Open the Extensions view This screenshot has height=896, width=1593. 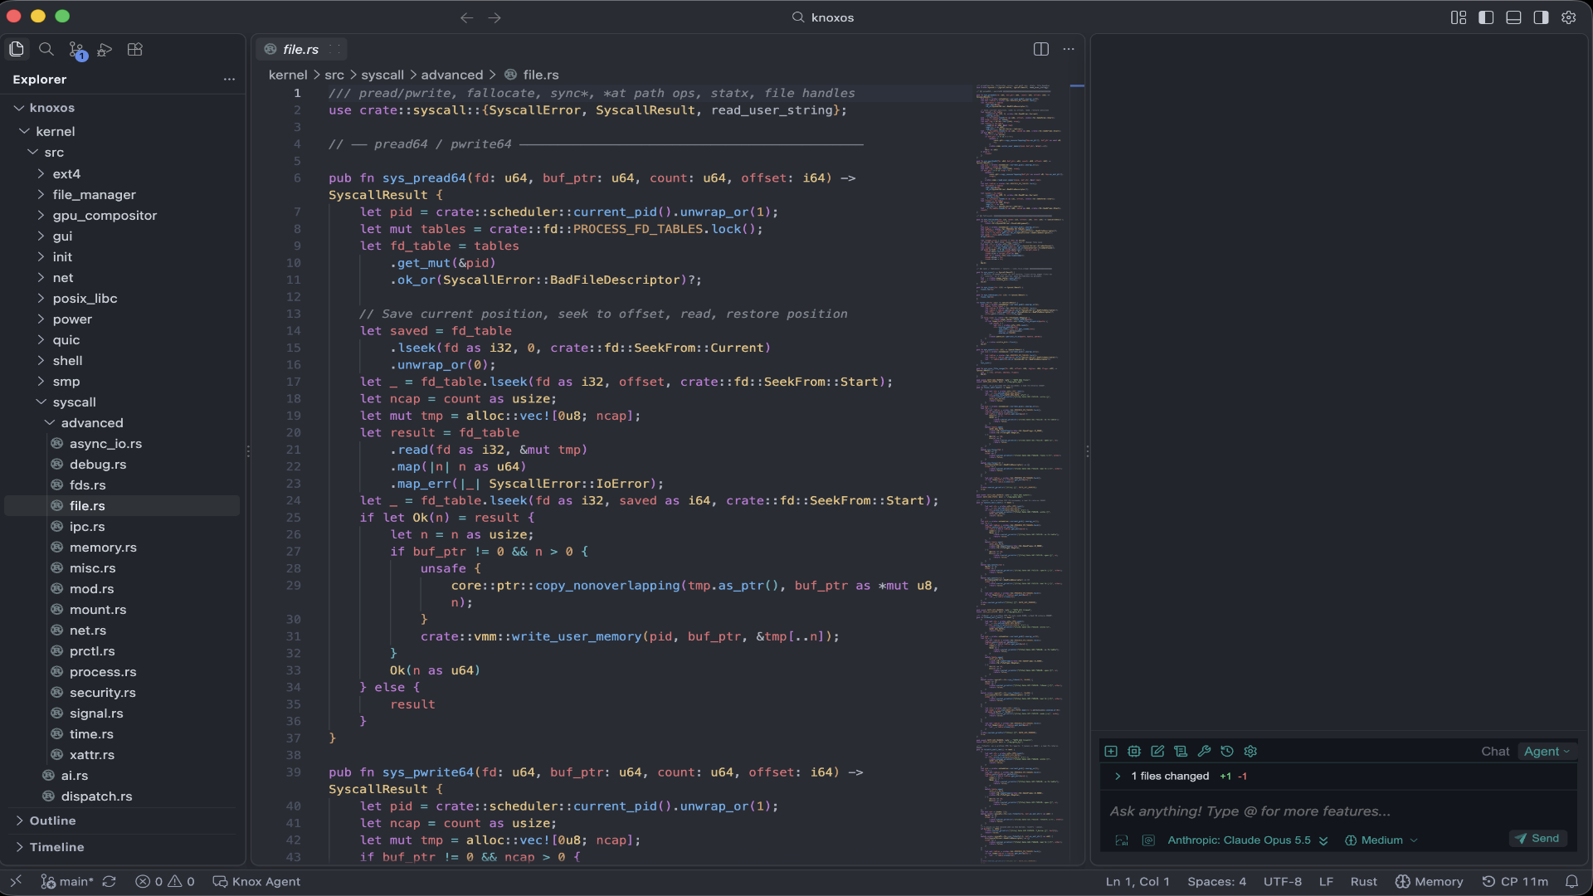coord(135,50)
